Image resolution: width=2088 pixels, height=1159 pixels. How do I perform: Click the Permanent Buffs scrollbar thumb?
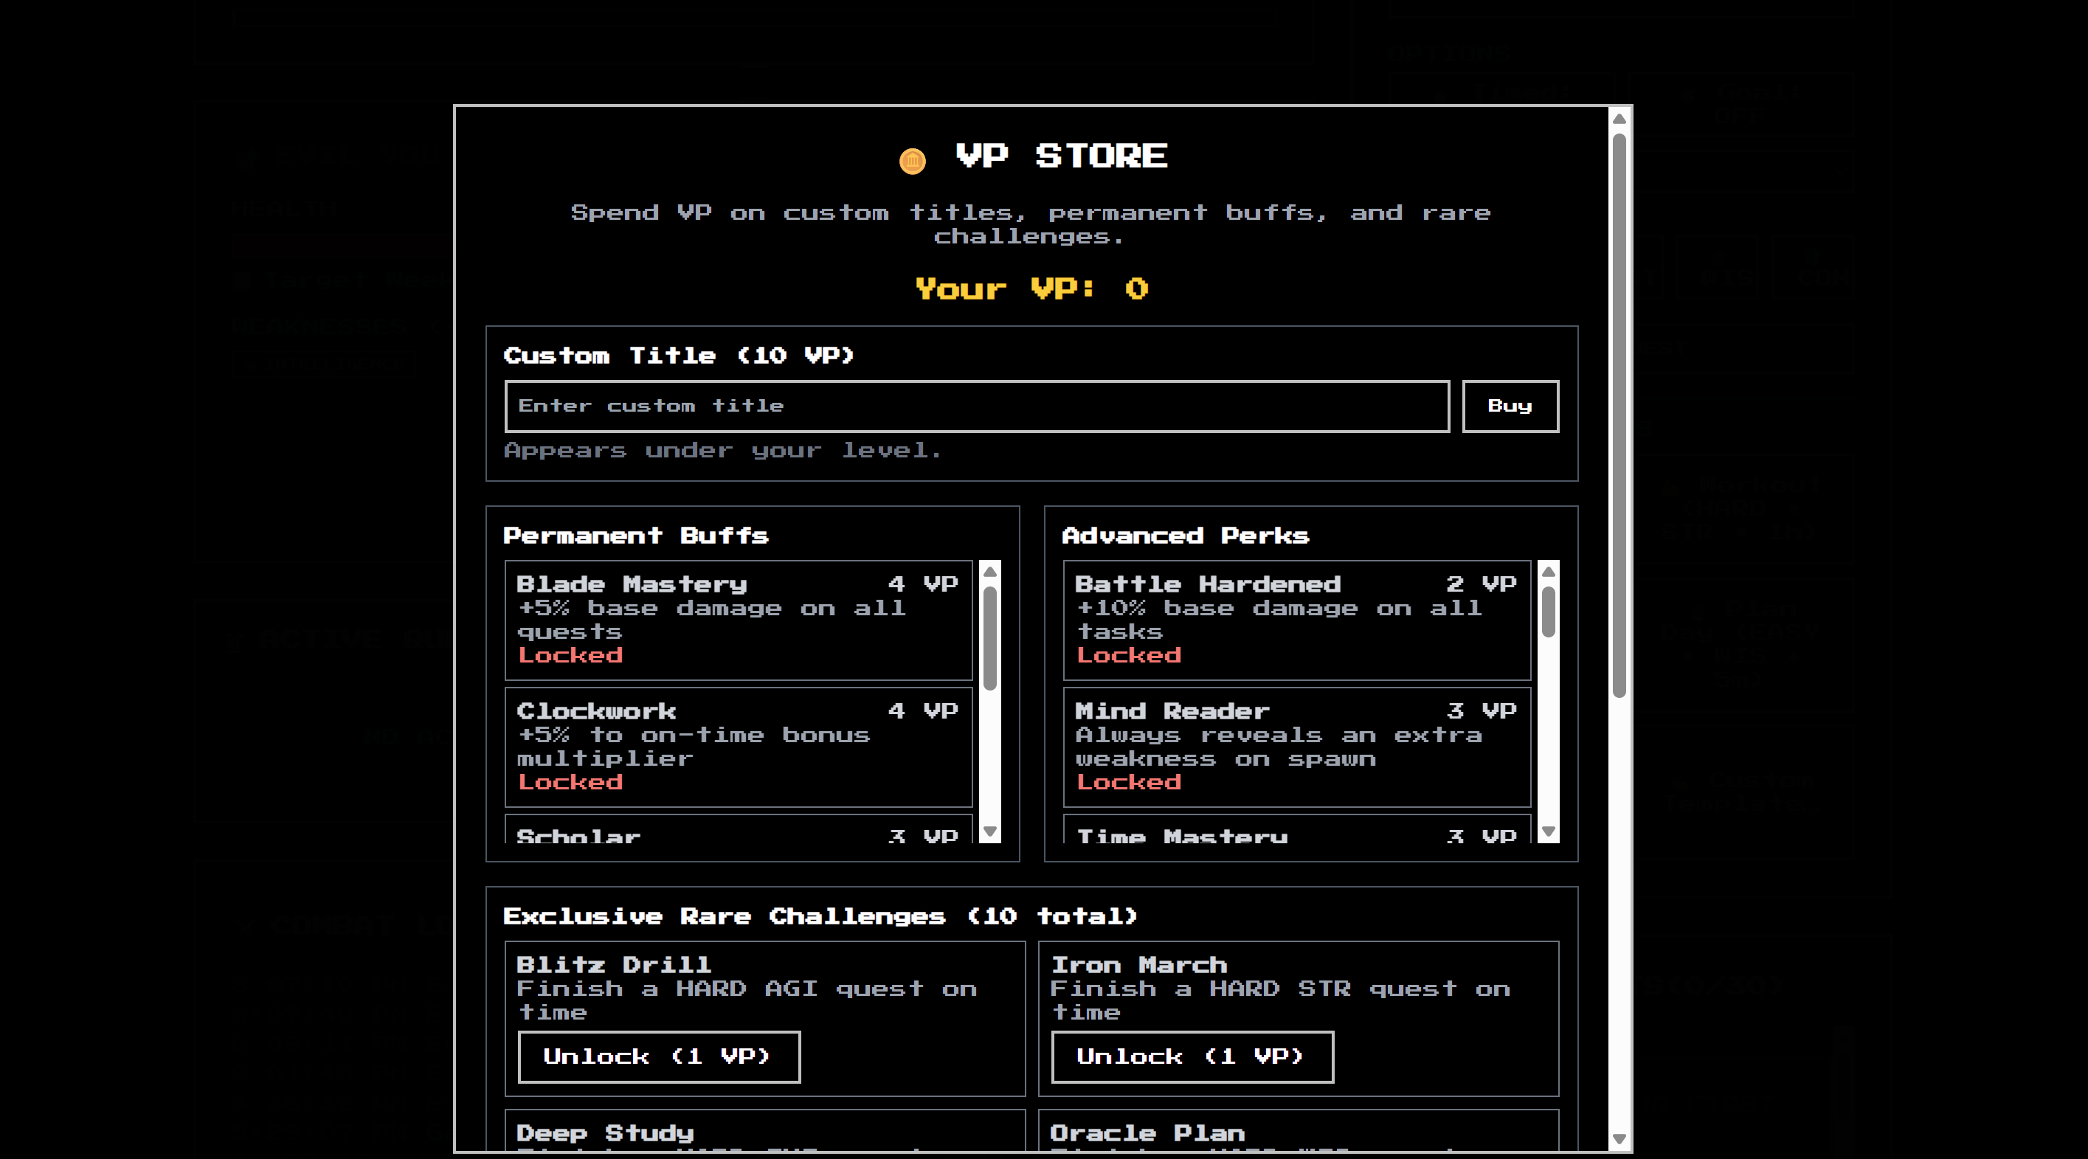coord(989,638)
